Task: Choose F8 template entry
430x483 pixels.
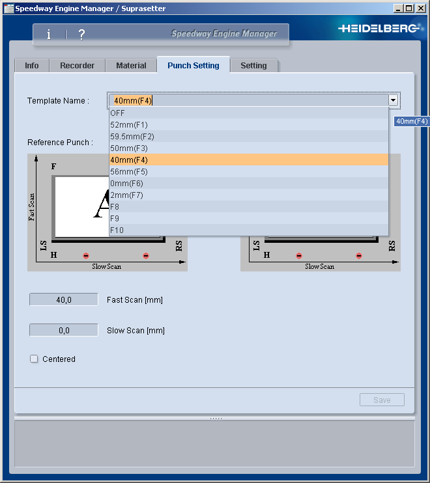Action: click(249, 207)
